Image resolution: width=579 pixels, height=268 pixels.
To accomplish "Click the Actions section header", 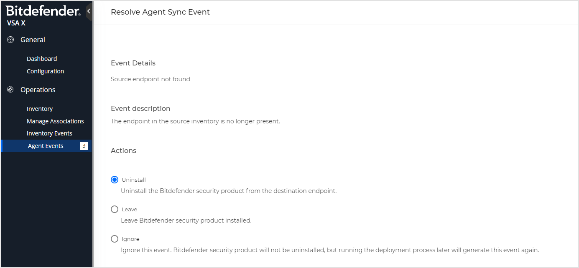I will [x=123, y=150].
